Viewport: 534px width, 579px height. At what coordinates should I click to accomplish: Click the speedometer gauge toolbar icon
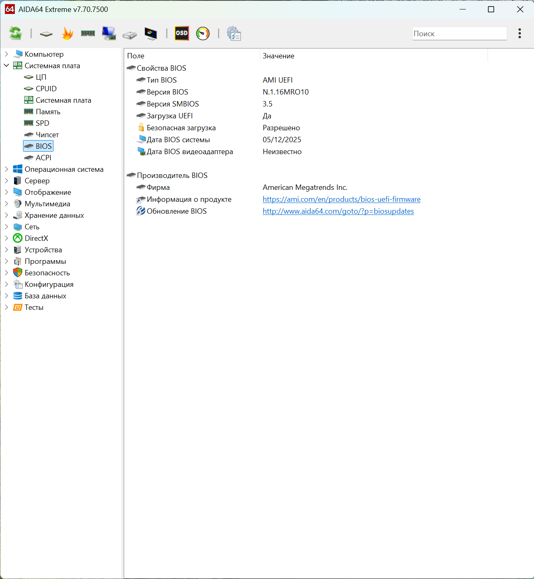[203, 33]
